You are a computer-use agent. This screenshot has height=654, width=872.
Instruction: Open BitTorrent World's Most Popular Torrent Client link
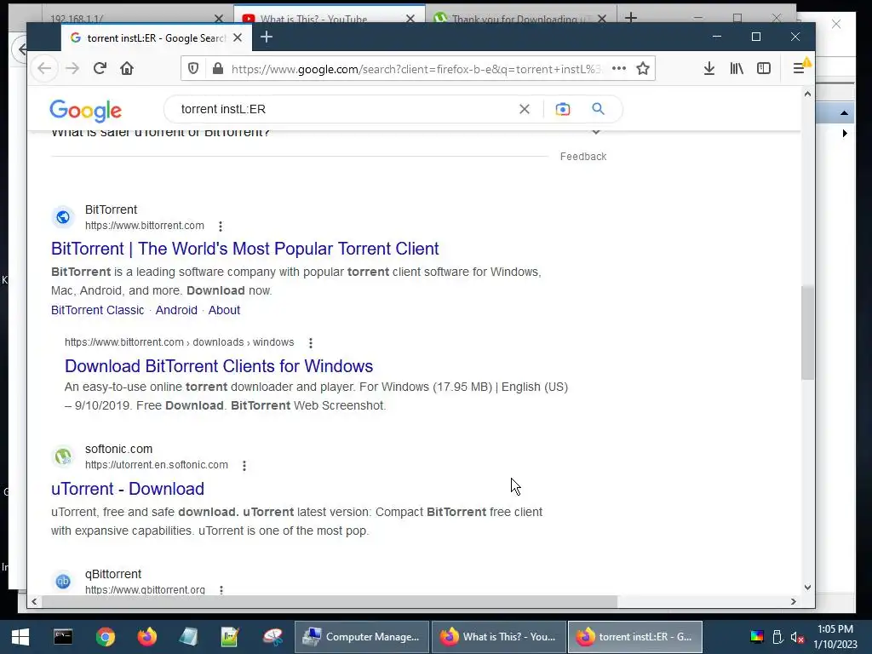point(244,249)
